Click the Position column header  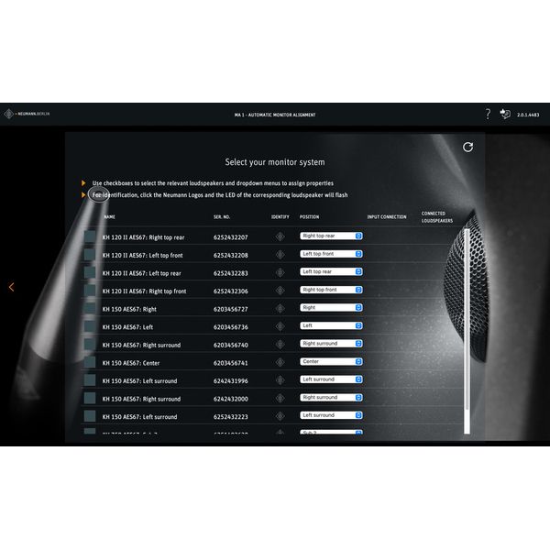(309, 217)
